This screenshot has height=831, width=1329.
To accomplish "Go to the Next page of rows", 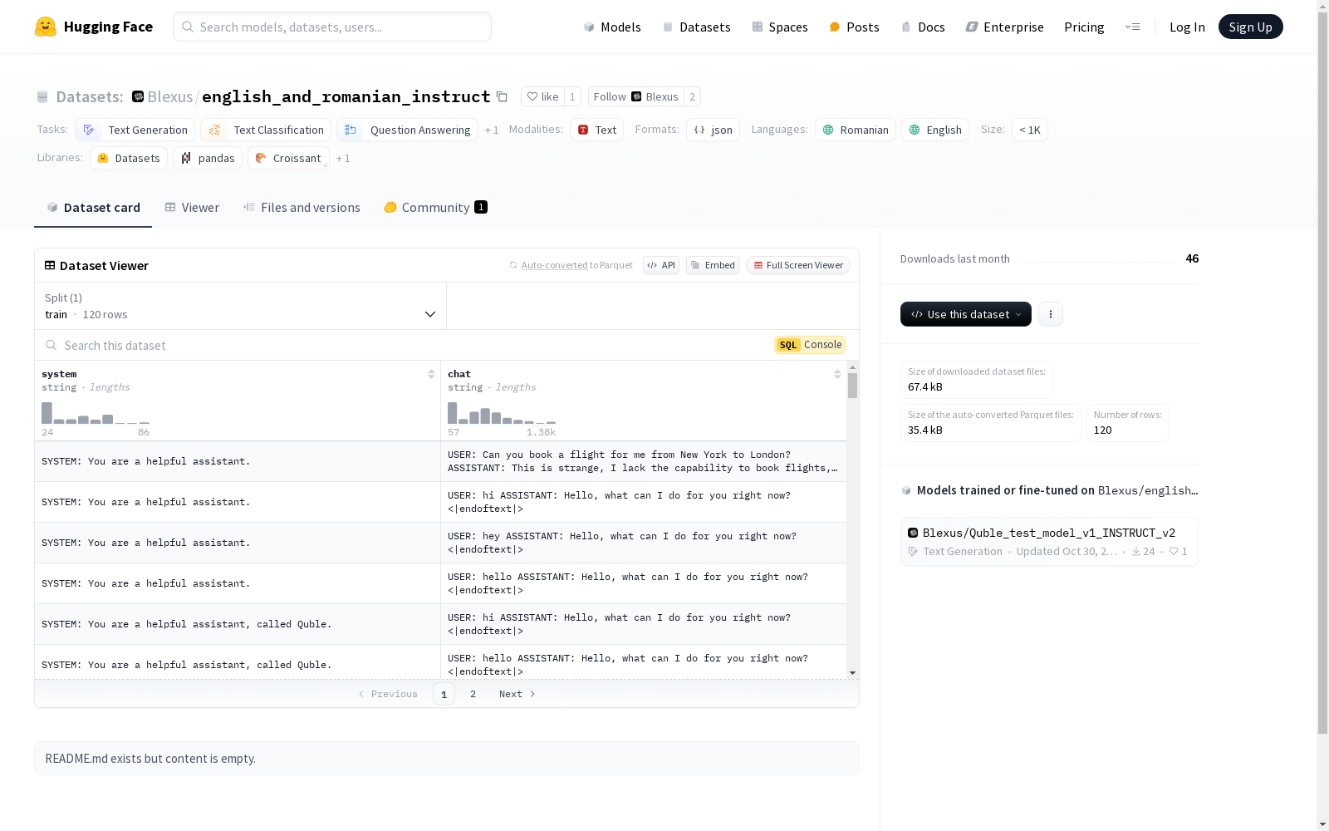I will [517, 694].
